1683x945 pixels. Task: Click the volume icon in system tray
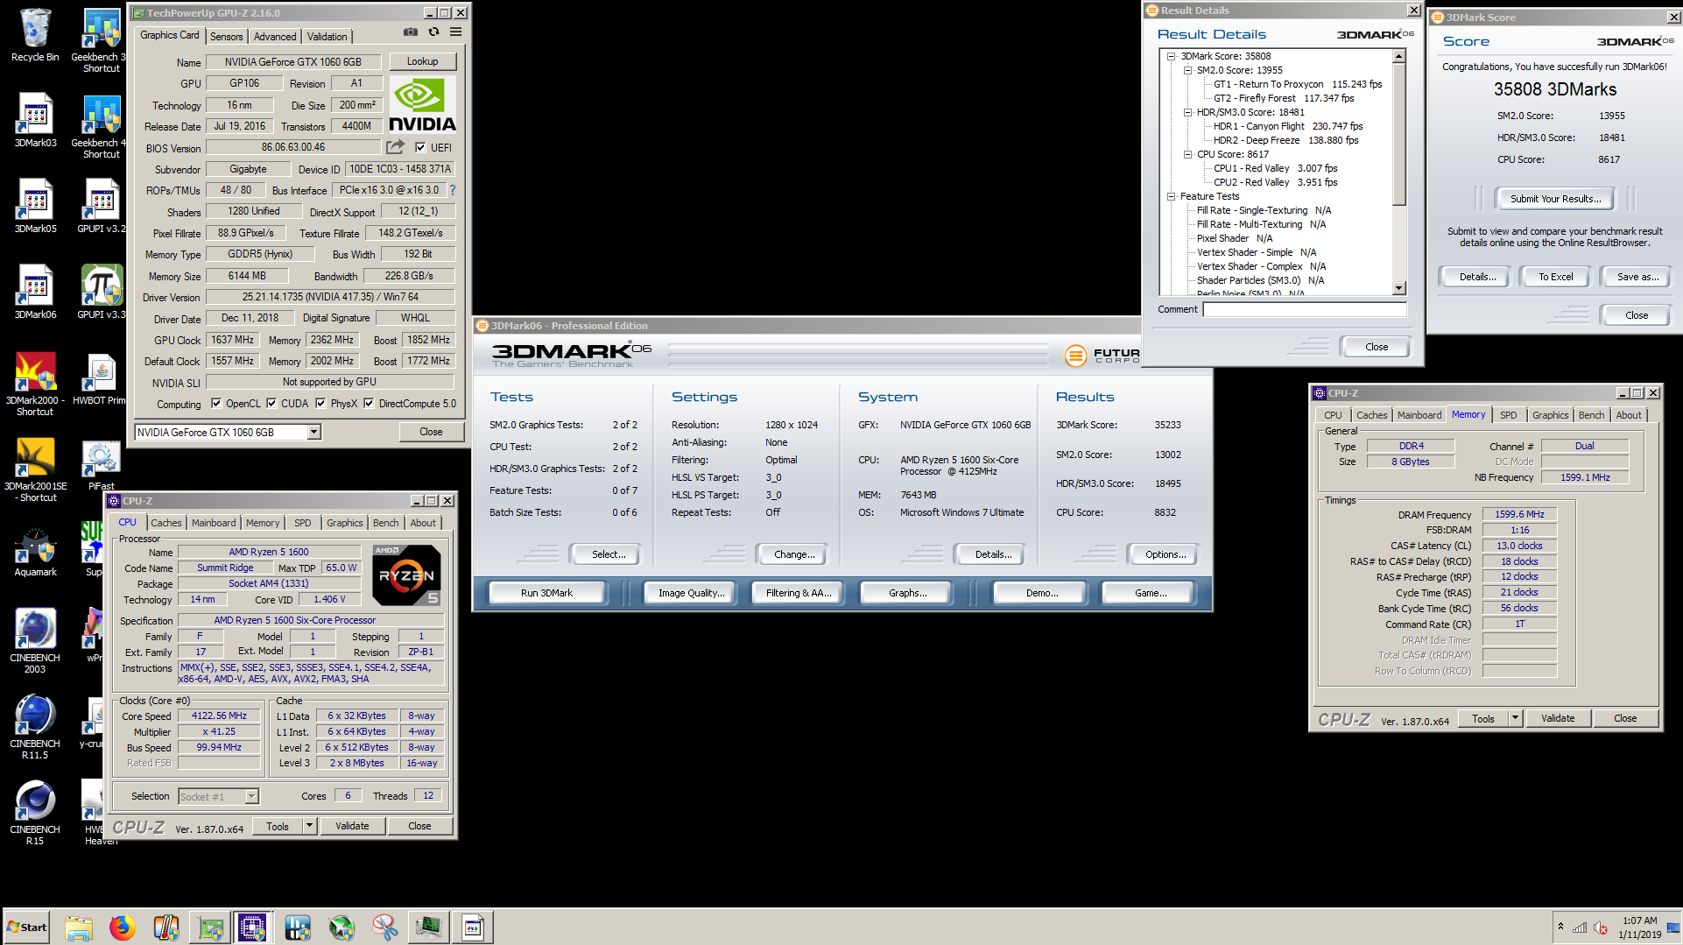(1601, 927)
